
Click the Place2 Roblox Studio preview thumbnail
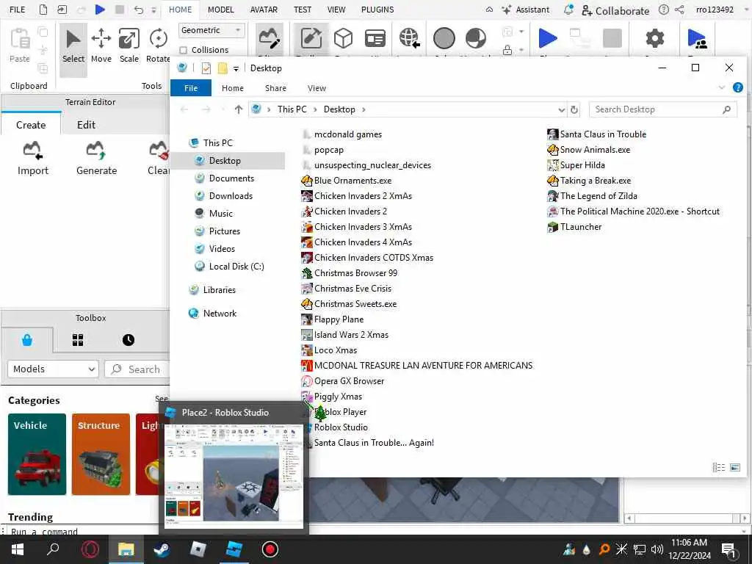click(234, 477)
